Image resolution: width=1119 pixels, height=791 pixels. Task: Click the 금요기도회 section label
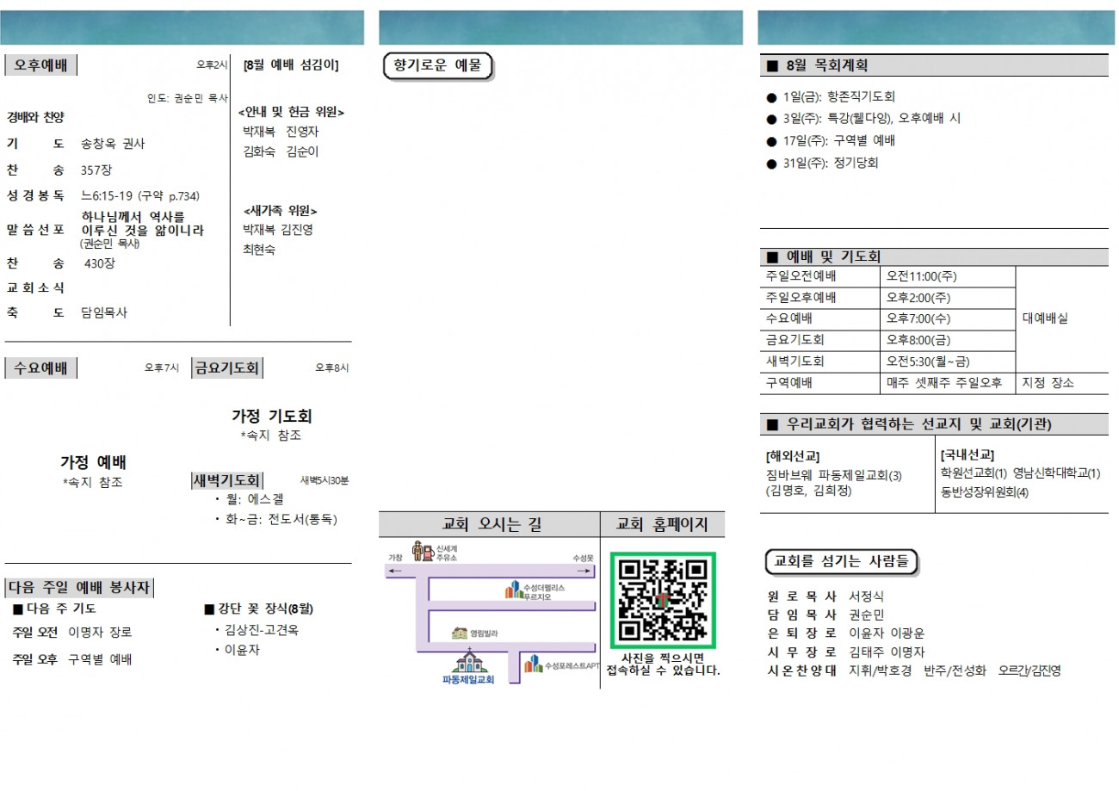click(227, 368)
